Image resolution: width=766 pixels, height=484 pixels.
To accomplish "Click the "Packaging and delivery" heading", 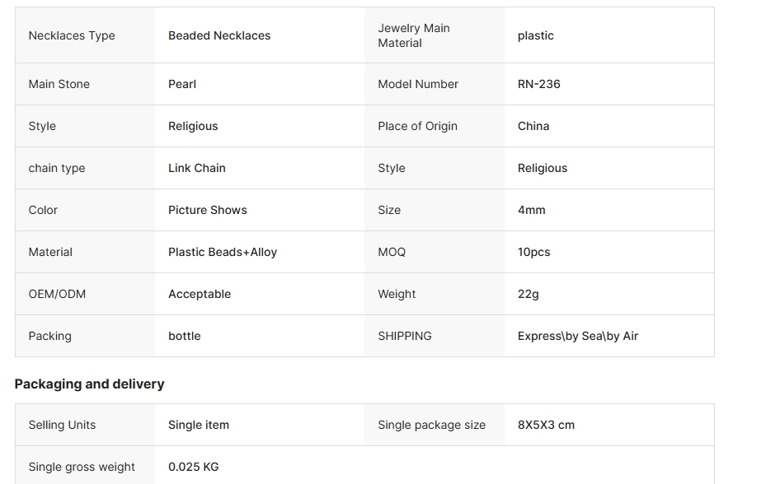I will pyautogui.click(x=89, y=384).
